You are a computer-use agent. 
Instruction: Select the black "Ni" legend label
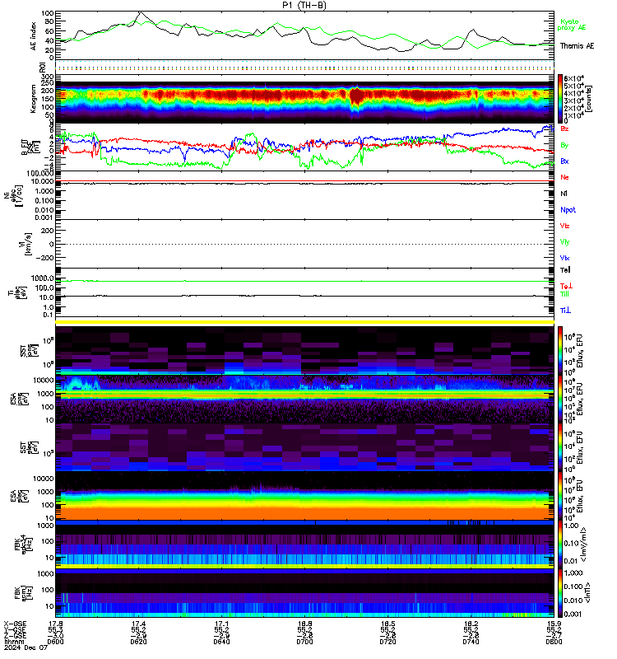(564, 194)
